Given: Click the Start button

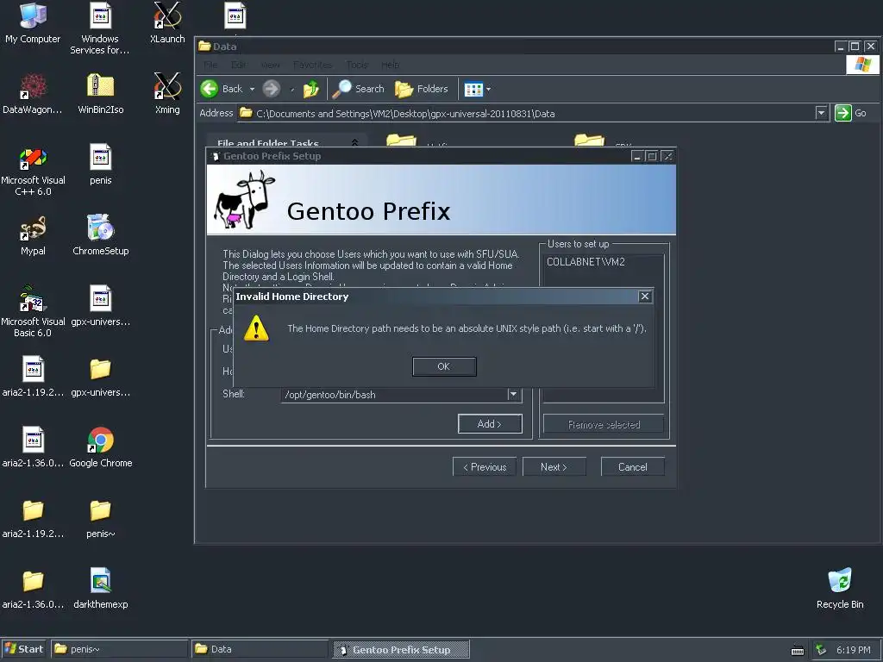Looking at the screenshot, I should [23, 649].
